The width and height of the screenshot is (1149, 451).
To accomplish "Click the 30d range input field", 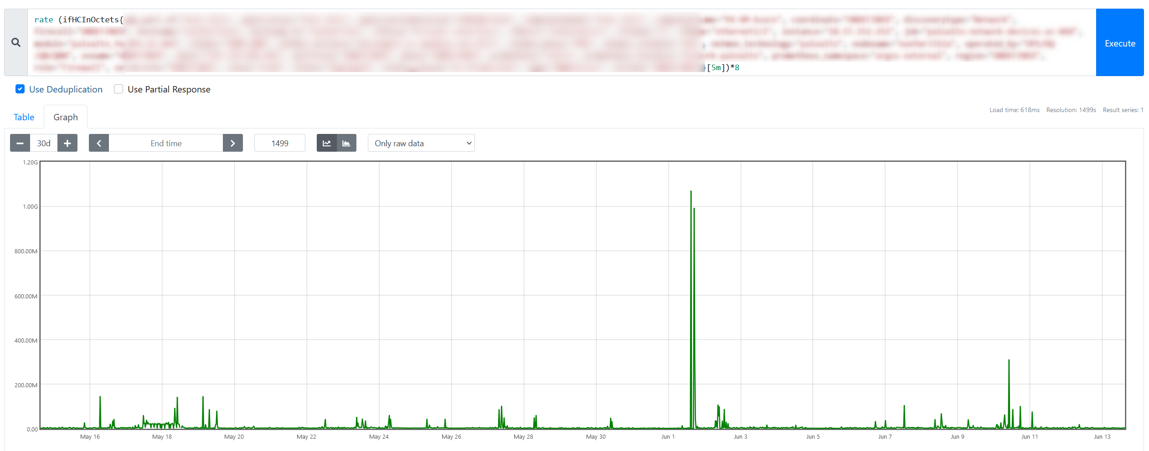I will (44, 143).
